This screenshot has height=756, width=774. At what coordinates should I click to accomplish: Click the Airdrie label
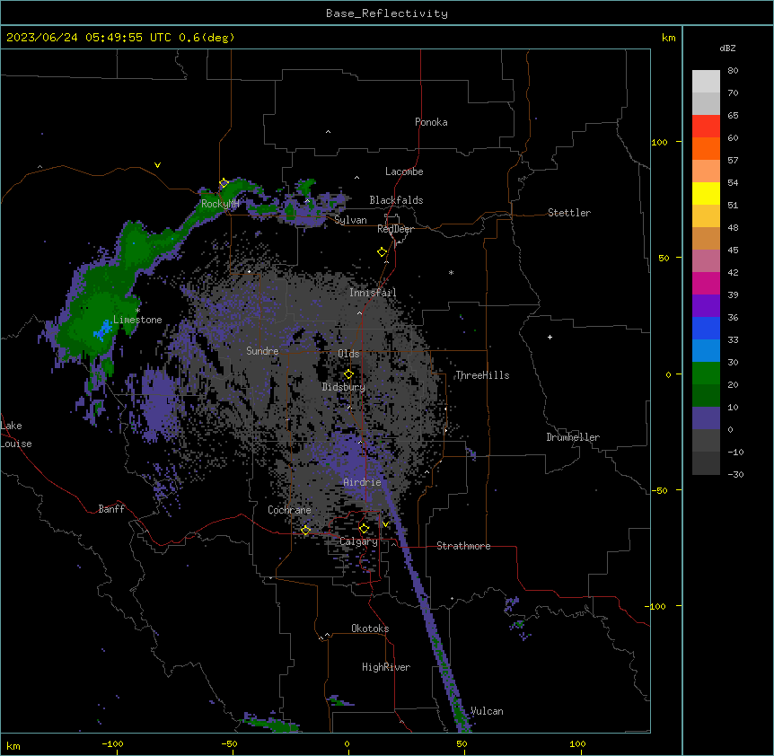click(363, 482)
